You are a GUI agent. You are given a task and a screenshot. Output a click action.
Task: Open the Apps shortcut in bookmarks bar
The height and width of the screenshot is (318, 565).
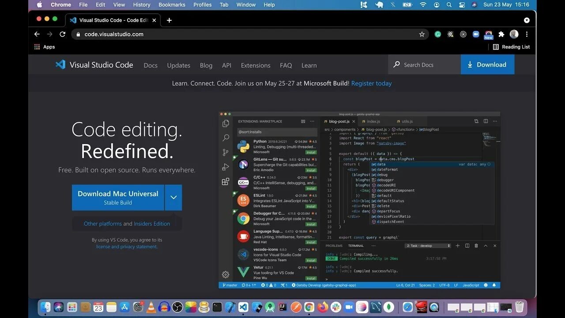pos(45,47)
